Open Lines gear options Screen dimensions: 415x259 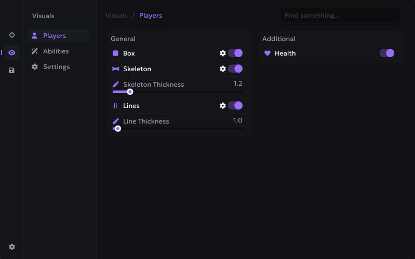pyautogui.click(x=223, y=105)
